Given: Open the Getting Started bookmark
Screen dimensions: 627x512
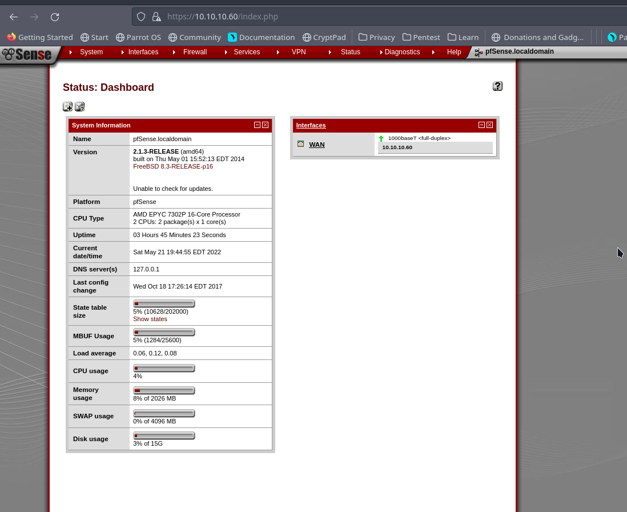Looking at the screenshot, I should pyautogui.click(x=40, y=37).
